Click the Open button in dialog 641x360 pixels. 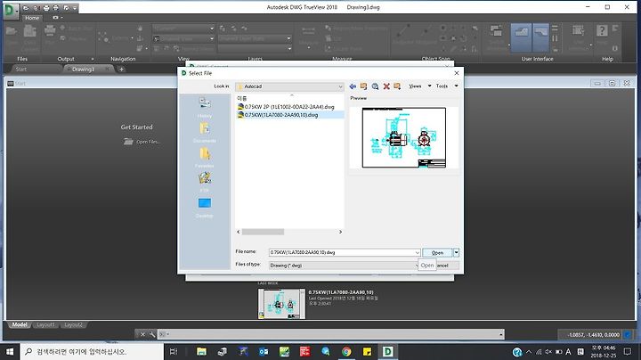point(437,253)
